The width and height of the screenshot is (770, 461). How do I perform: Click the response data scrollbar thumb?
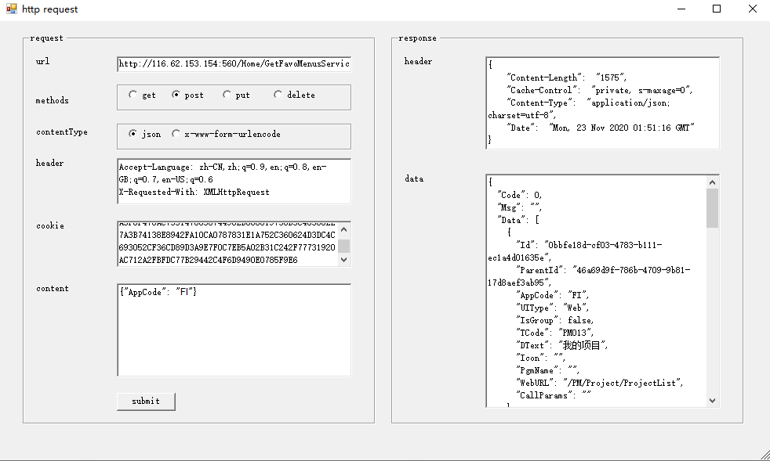712,207
